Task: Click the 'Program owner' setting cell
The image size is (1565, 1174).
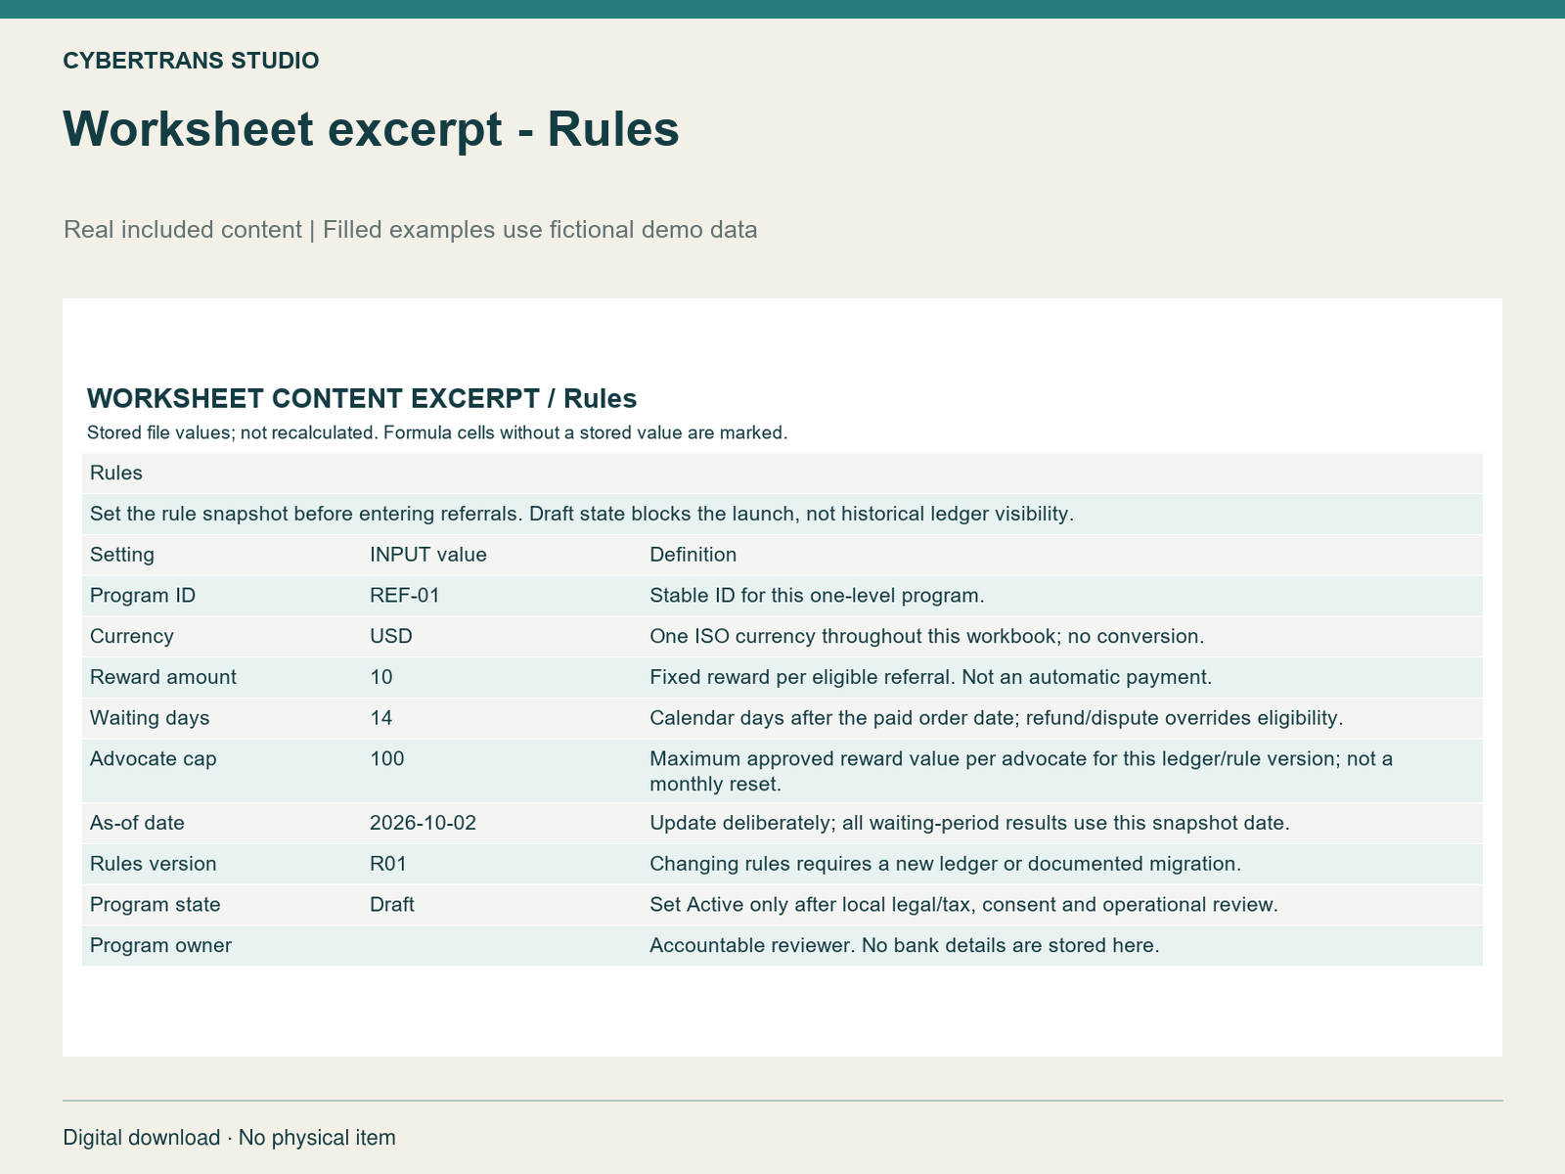Action: pos(222,946)
